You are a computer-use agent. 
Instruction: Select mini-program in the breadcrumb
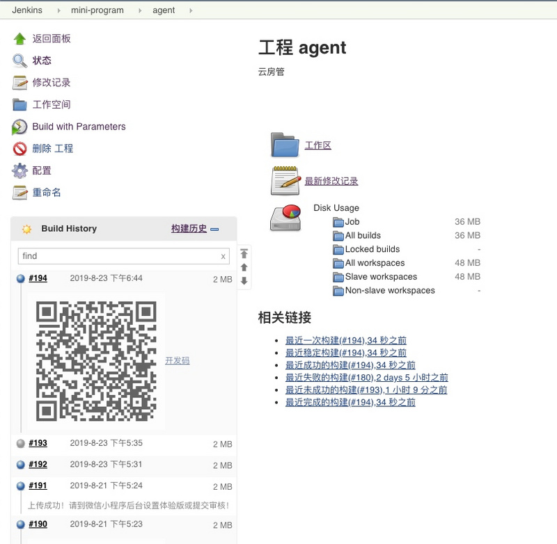(x=96, y=10)
